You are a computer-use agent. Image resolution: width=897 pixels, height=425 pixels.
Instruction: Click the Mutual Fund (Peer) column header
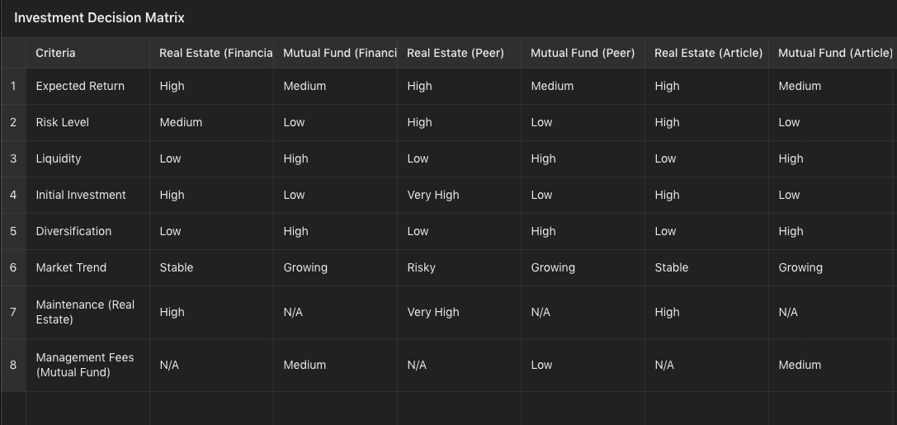tap(583, 53)
